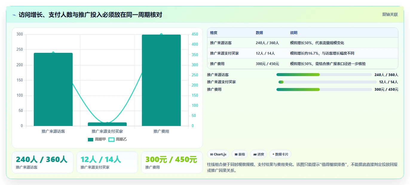Click the line point above 推广费用 bar
Screen dimensions: 410x185
click(161, 35)
